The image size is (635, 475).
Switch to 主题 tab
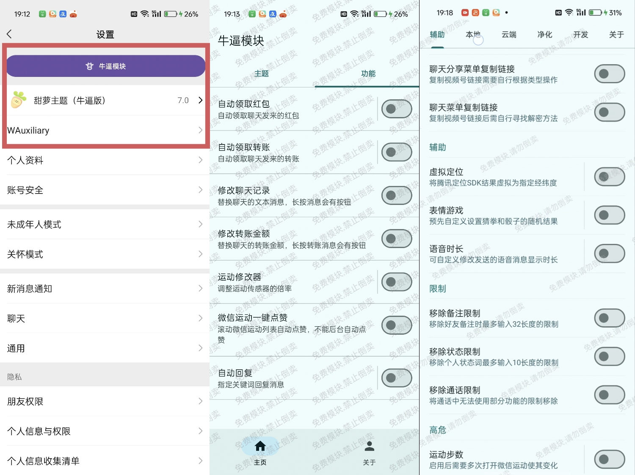262,74
